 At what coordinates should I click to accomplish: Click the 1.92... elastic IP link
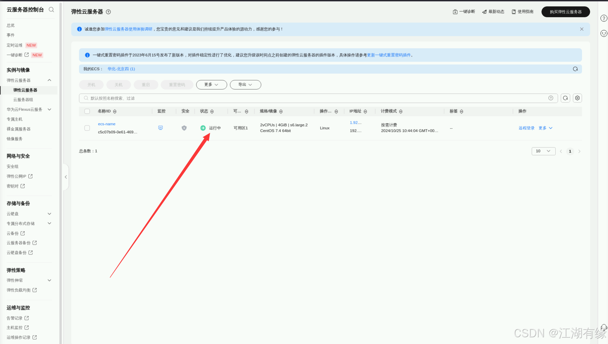[356, 123]
